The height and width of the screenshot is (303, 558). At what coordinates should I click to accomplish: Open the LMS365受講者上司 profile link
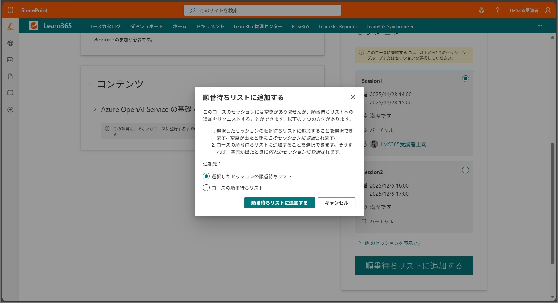[x=403, y=144]
